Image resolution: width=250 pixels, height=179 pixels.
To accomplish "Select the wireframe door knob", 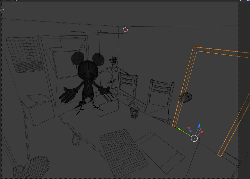I will [185, 97].
